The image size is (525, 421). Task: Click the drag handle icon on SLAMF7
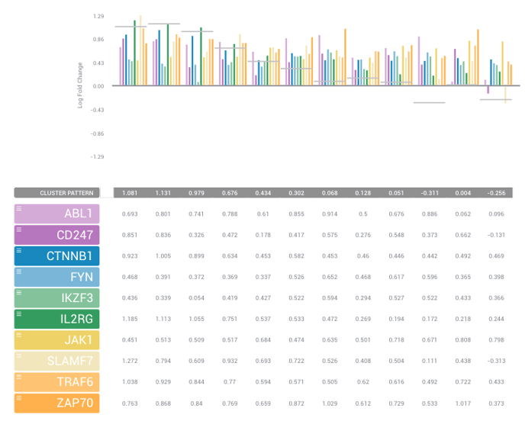pyautogui.click(x=19, y=356)
